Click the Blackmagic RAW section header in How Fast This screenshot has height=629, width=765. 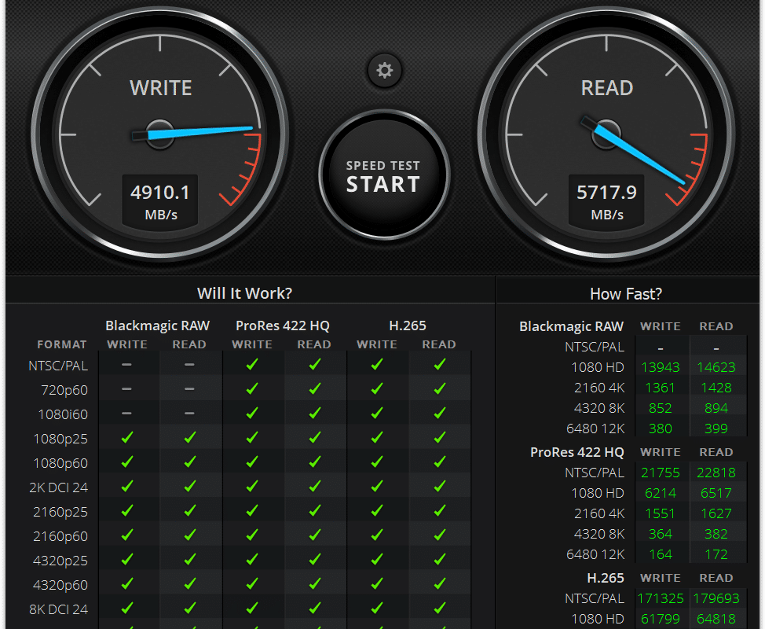pyautogui.click(x=571, y=327)
